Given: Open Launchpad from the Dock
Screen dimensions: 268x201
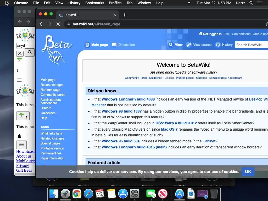Looking at the screenshot, I should pos(65,194).
